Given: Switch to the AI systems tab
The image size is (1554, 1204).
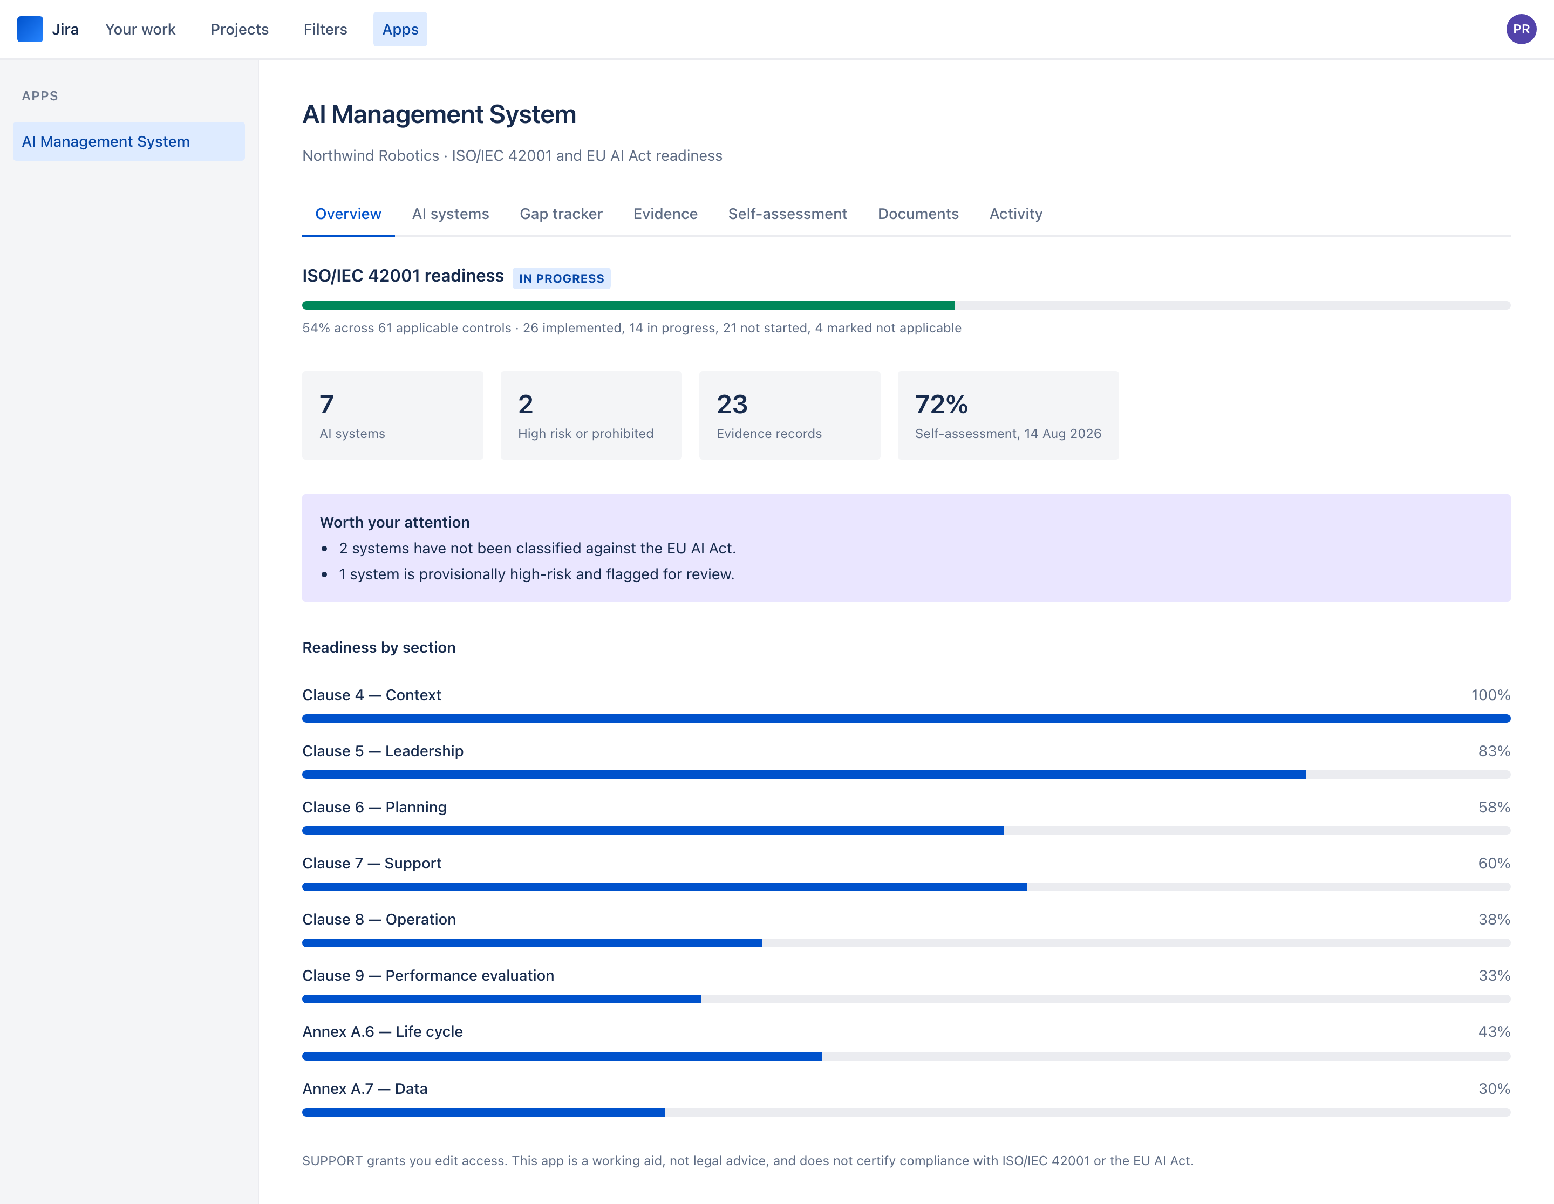Looking at the screenshot, I should (x=451, y=214).
